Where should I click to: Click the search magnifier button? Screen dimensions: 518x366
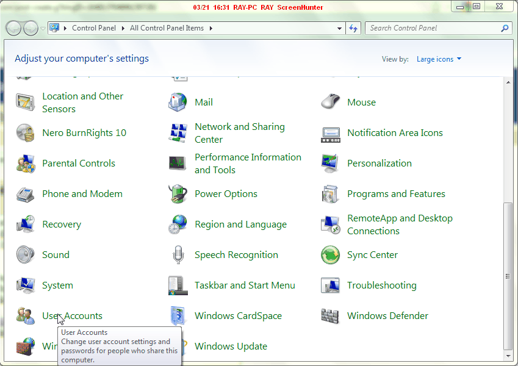[x=505, y=29]
